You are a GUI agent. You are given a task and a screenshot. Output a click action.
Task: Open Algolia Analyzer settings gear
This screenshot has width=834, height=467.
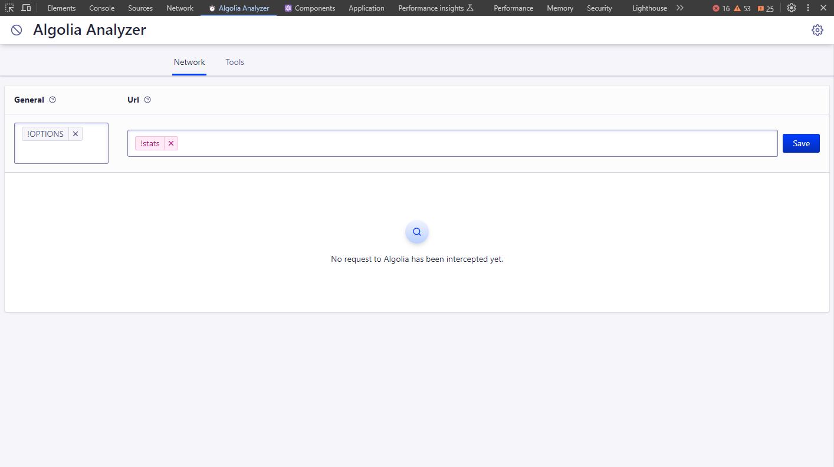(817, 30)
